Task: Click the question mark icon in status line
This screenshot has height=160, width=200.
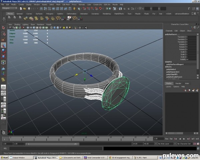Action: coord(70,9)
